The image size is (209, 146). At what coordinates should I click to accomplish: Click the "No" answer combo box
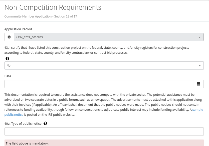pos(100,65)
